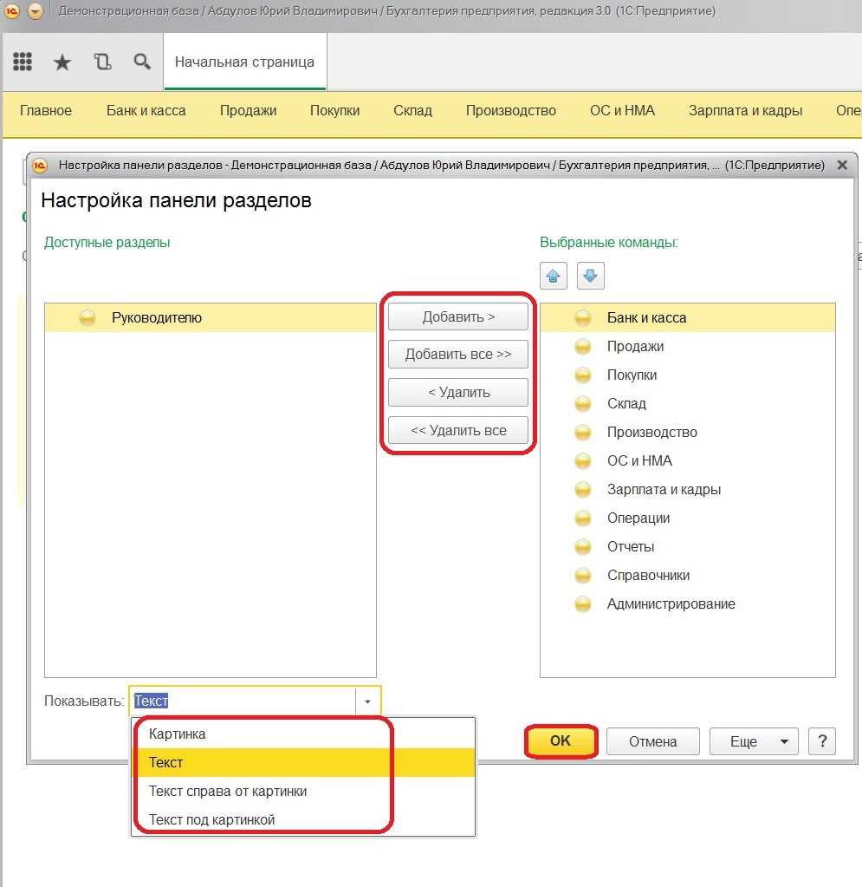Open the History icon in toolbar
The width and height of the screenshot is (862, 887).
pos(102,62)
